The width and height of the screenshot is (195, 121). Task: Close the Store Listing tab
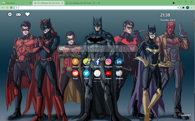point(30,3)
